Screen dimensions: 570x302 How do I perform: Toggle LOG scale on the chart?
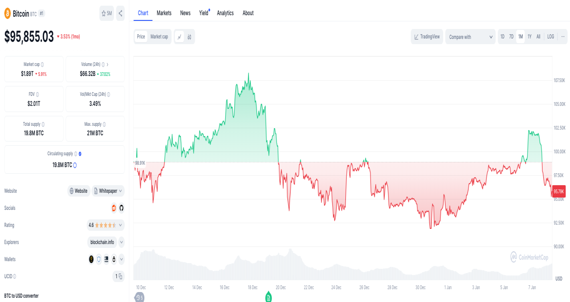[x=551, y=37]
